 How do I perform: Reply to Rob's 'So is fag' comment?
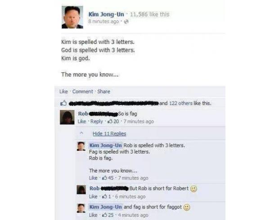[97, 122]
